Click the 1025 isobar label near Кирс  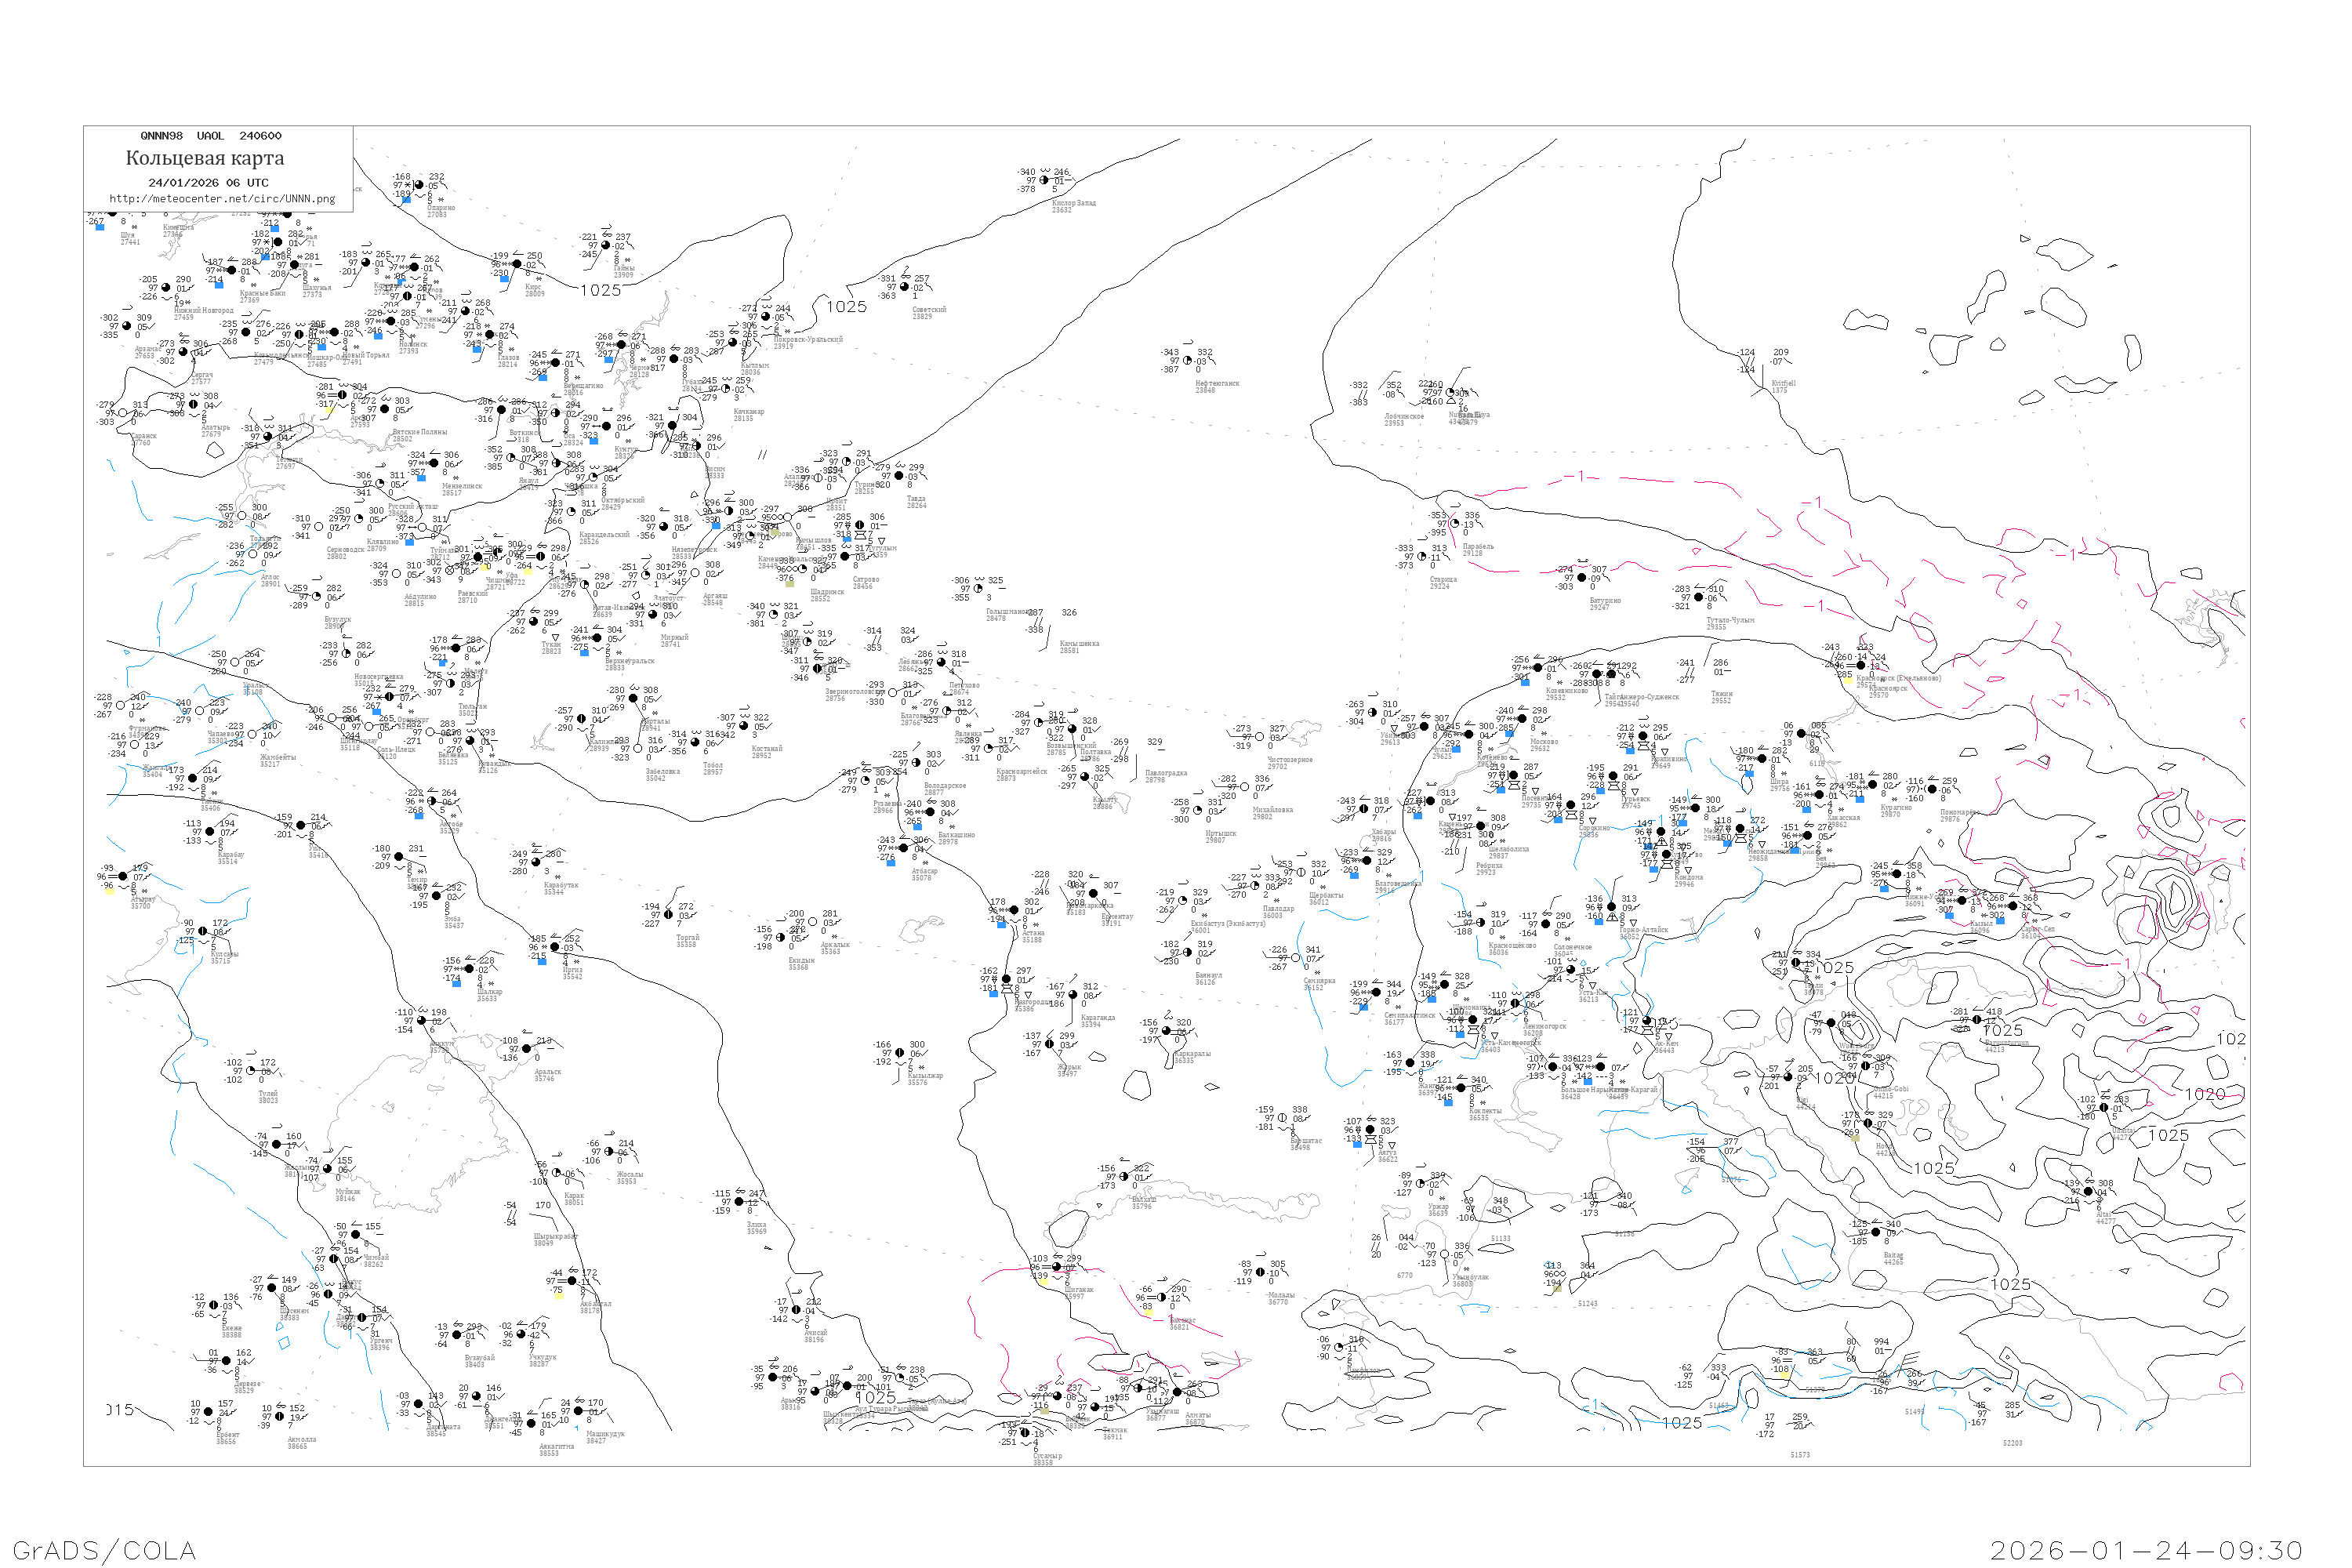(600, 290)
